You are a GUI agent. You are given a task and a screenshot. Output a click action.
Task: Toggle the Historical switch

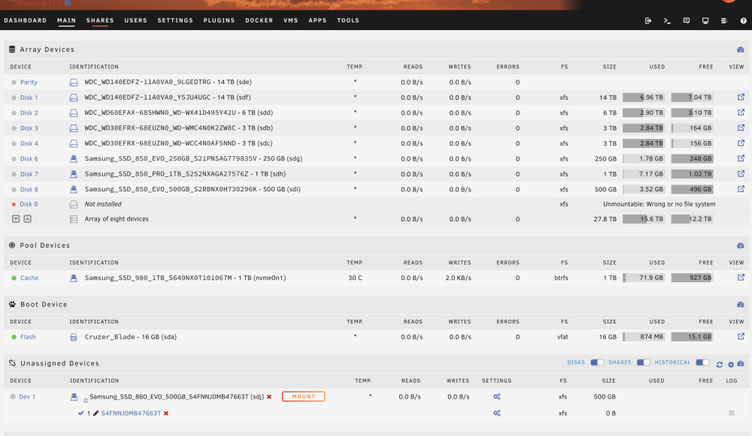point(702,362)
